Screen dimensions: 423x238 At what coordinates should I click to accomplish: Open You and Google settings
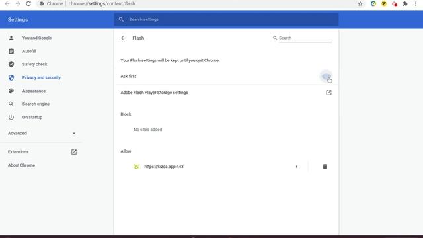pyautogui.click(x=37, y=38)
